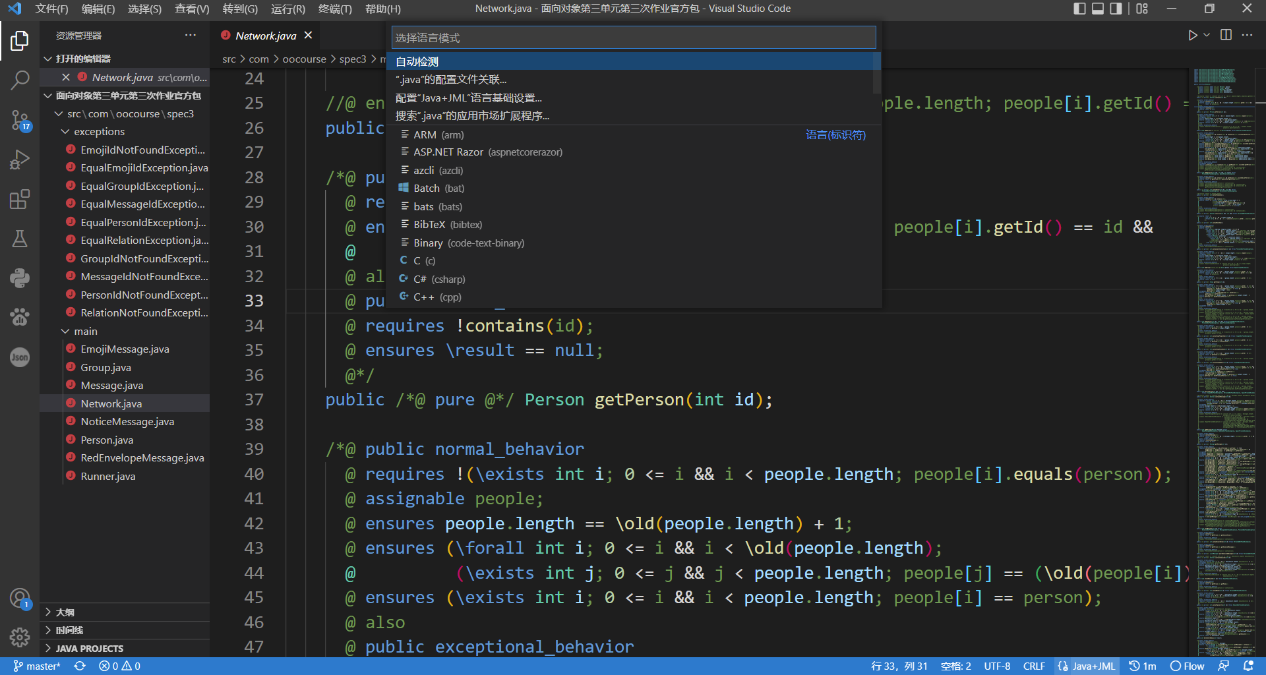Change end of line sequence CRLF
Image resolution: width=1266 pixels, height=675 pixels.
pos(1034,666)
